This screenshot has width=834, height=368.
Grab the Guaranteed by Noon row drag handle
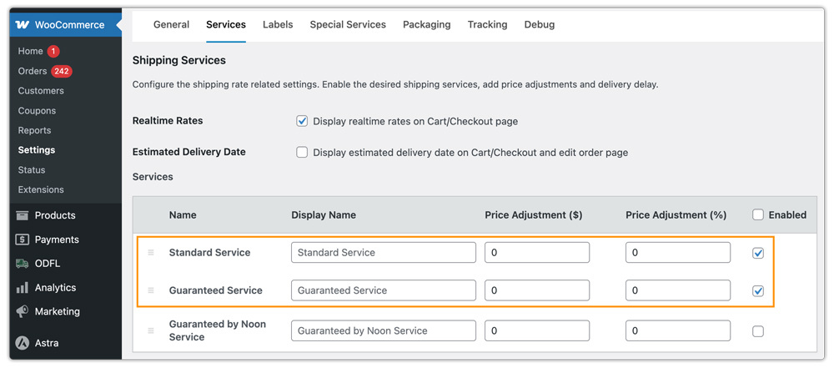(x=150, y=330)
